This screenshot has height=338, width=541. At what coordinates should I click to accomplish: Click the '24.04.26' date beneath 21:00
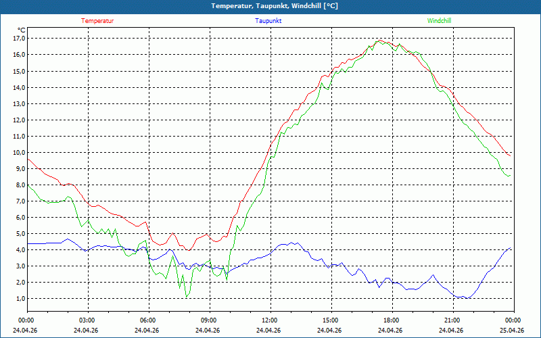451,330
